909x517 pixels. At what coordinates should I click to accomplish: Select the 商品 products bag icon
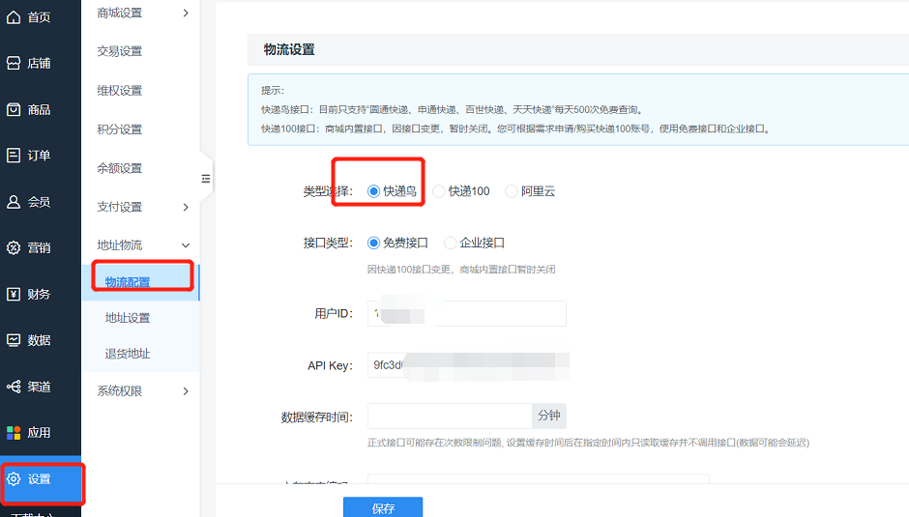pos(14,109)
